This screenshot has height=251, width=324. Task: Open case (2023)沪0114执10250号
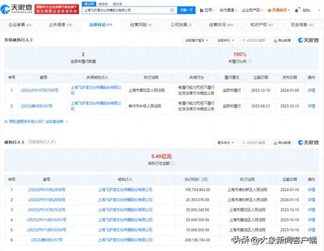pyautogui.click(x=47, y=230)
